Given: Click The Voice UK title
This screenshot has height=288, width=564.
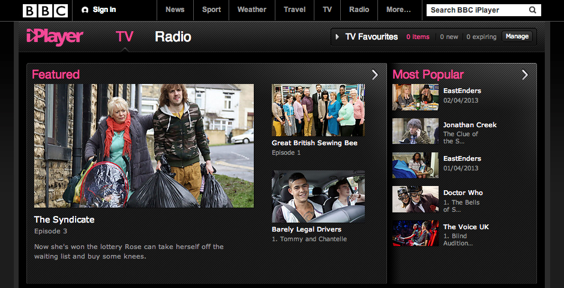Looking at the screenshot, I should tap(466, 227).
